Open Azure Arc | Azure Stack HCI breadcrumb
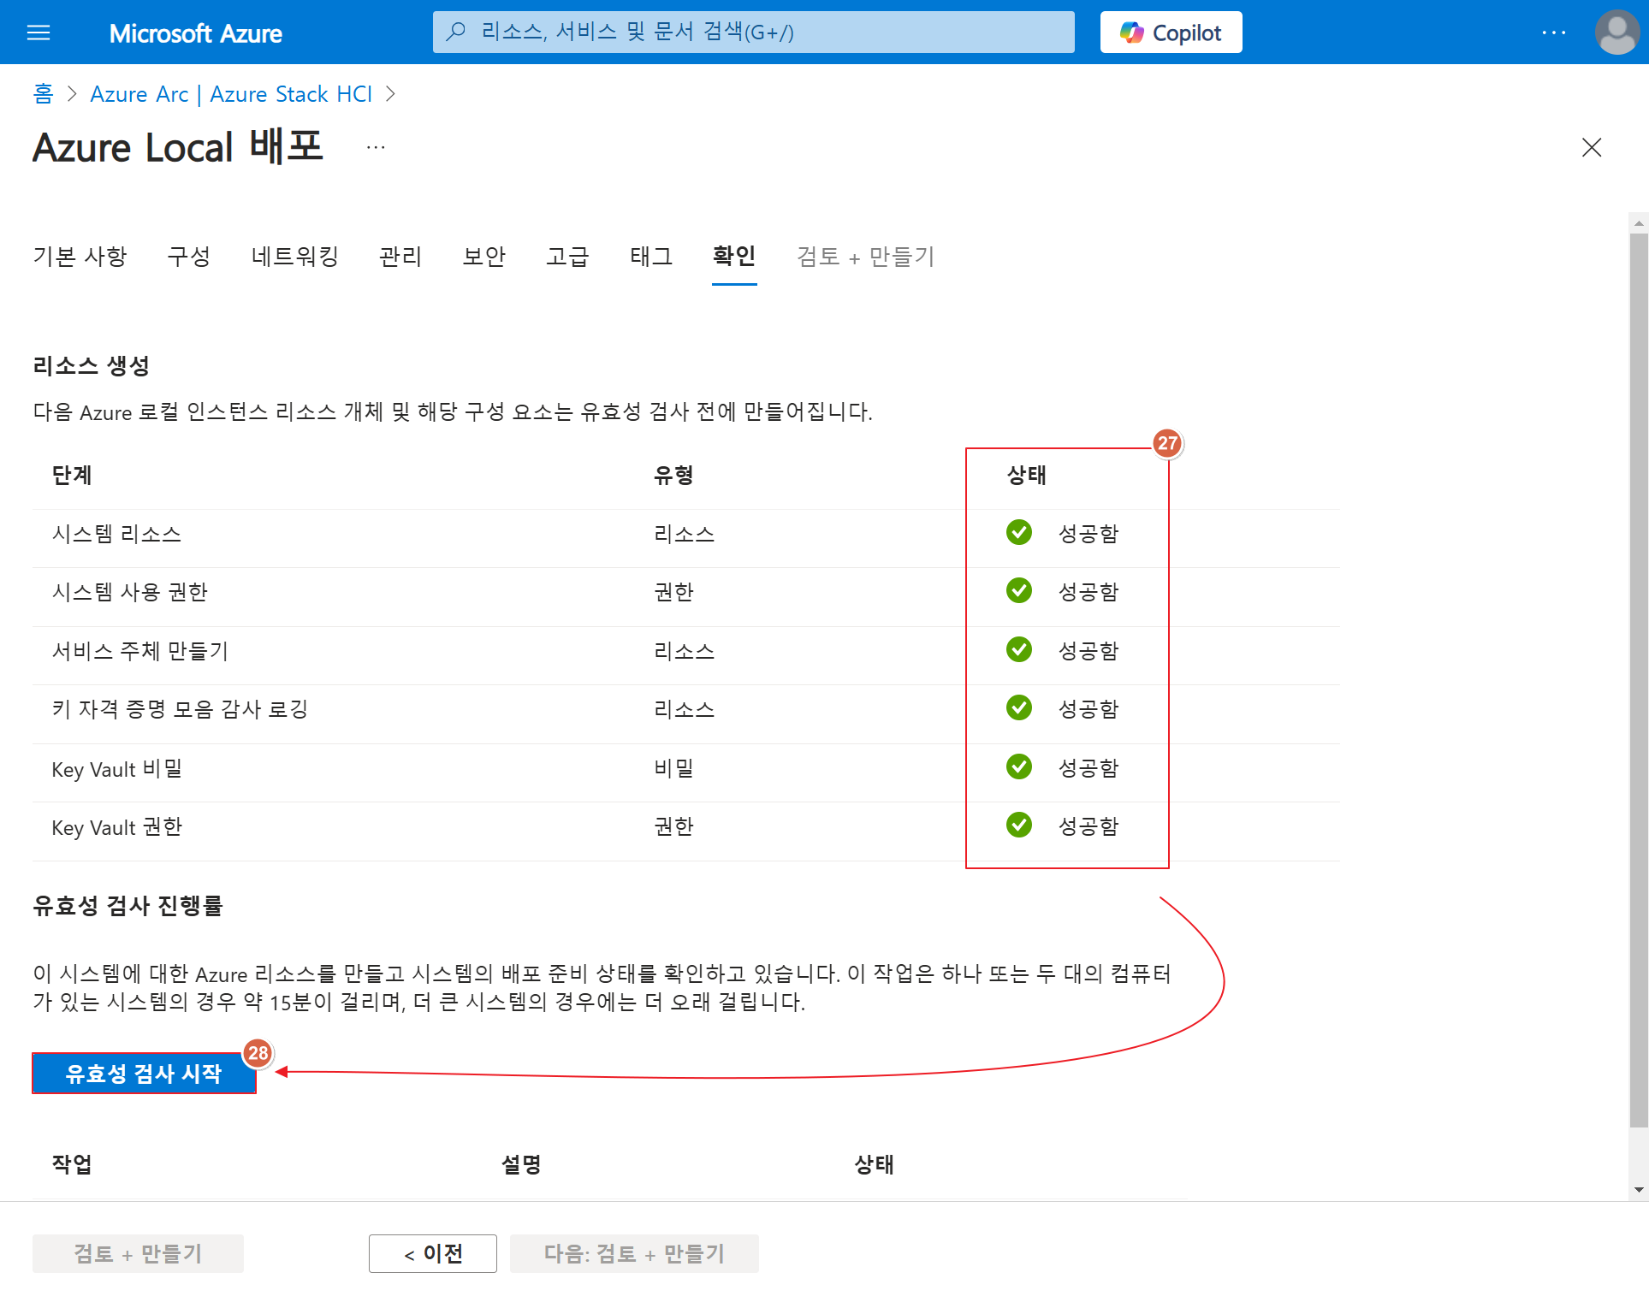Image resolution: width=1649 pixels, height=1302 pixels. pos(231,93)
